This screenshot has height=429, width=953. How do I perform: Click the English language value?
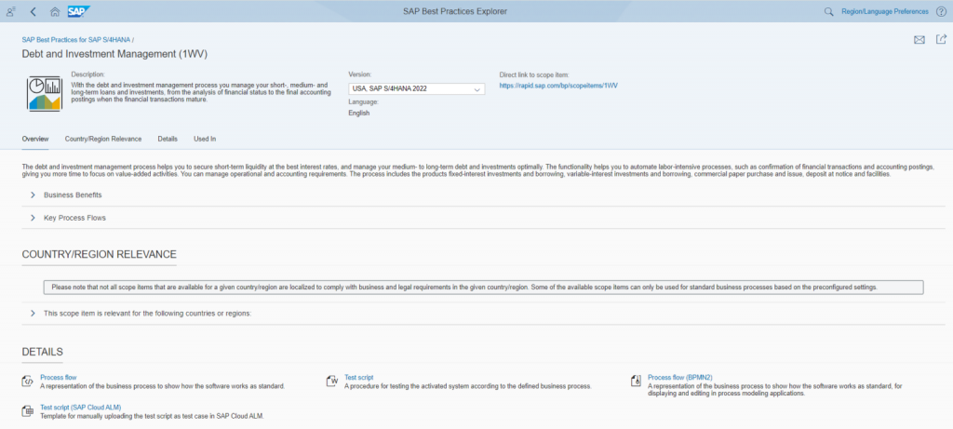pyautogui.click(x=358, y=113)
